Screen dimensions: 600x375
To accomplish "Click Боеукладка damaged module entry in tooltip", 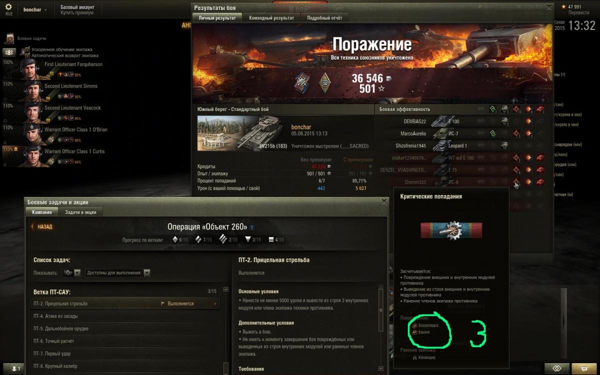I will [425, 325].
